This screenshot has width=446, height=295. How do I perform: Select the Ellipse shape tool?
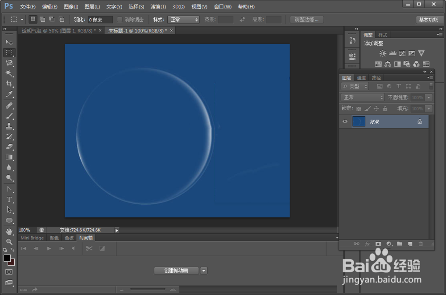(x=9, y=220)
